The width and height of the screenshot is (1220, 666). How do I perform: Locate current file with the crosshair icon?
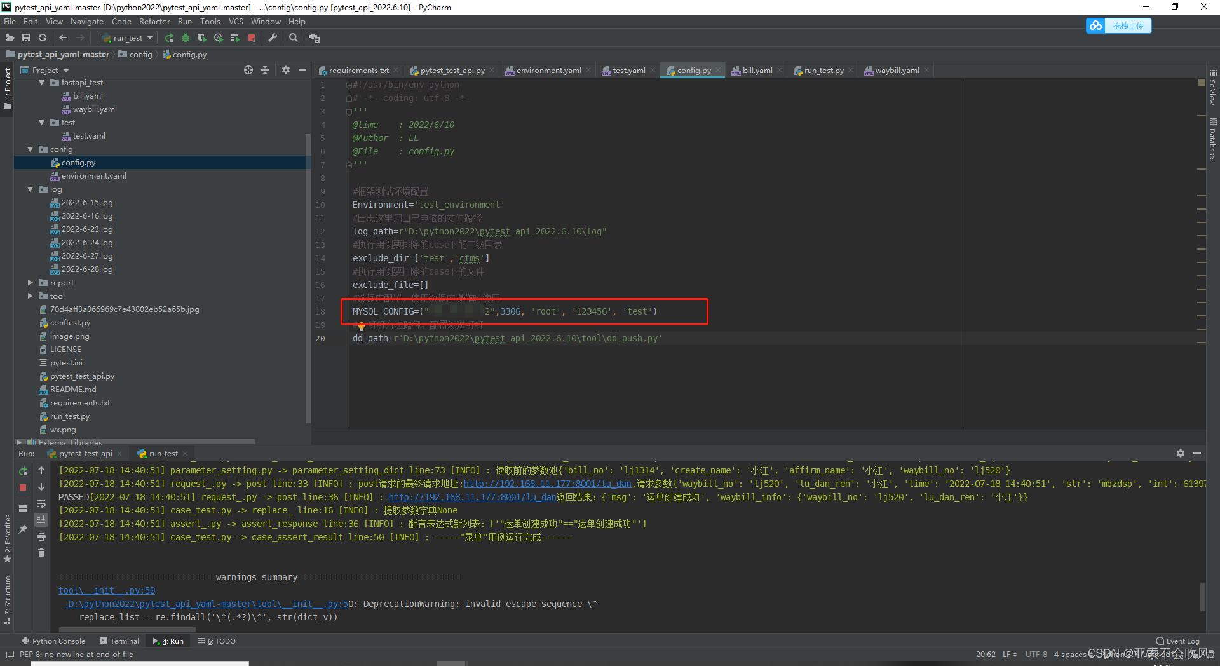pyautogui.click(x=248, y=70)
